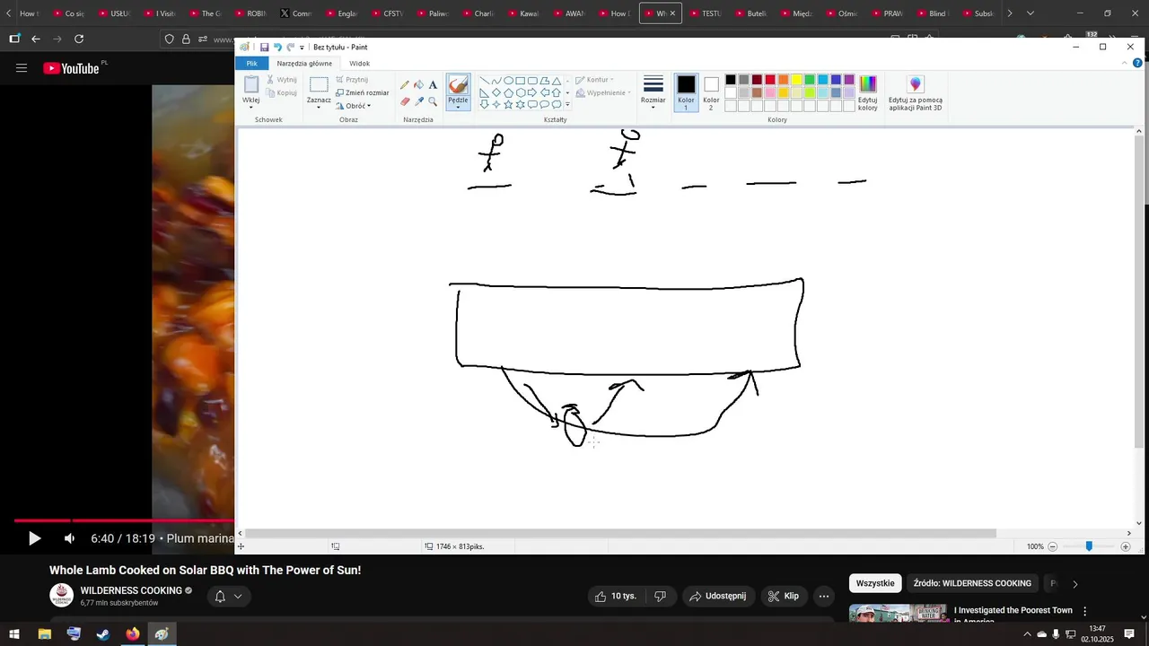Collapse the Paint ribbon with caret

coord(1125,63)
